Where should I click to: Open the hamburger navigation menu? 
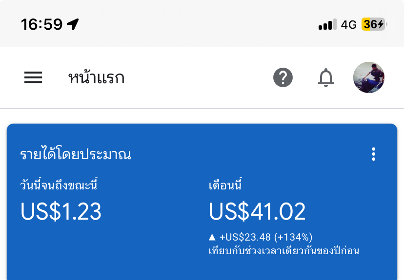pos(33,77)
